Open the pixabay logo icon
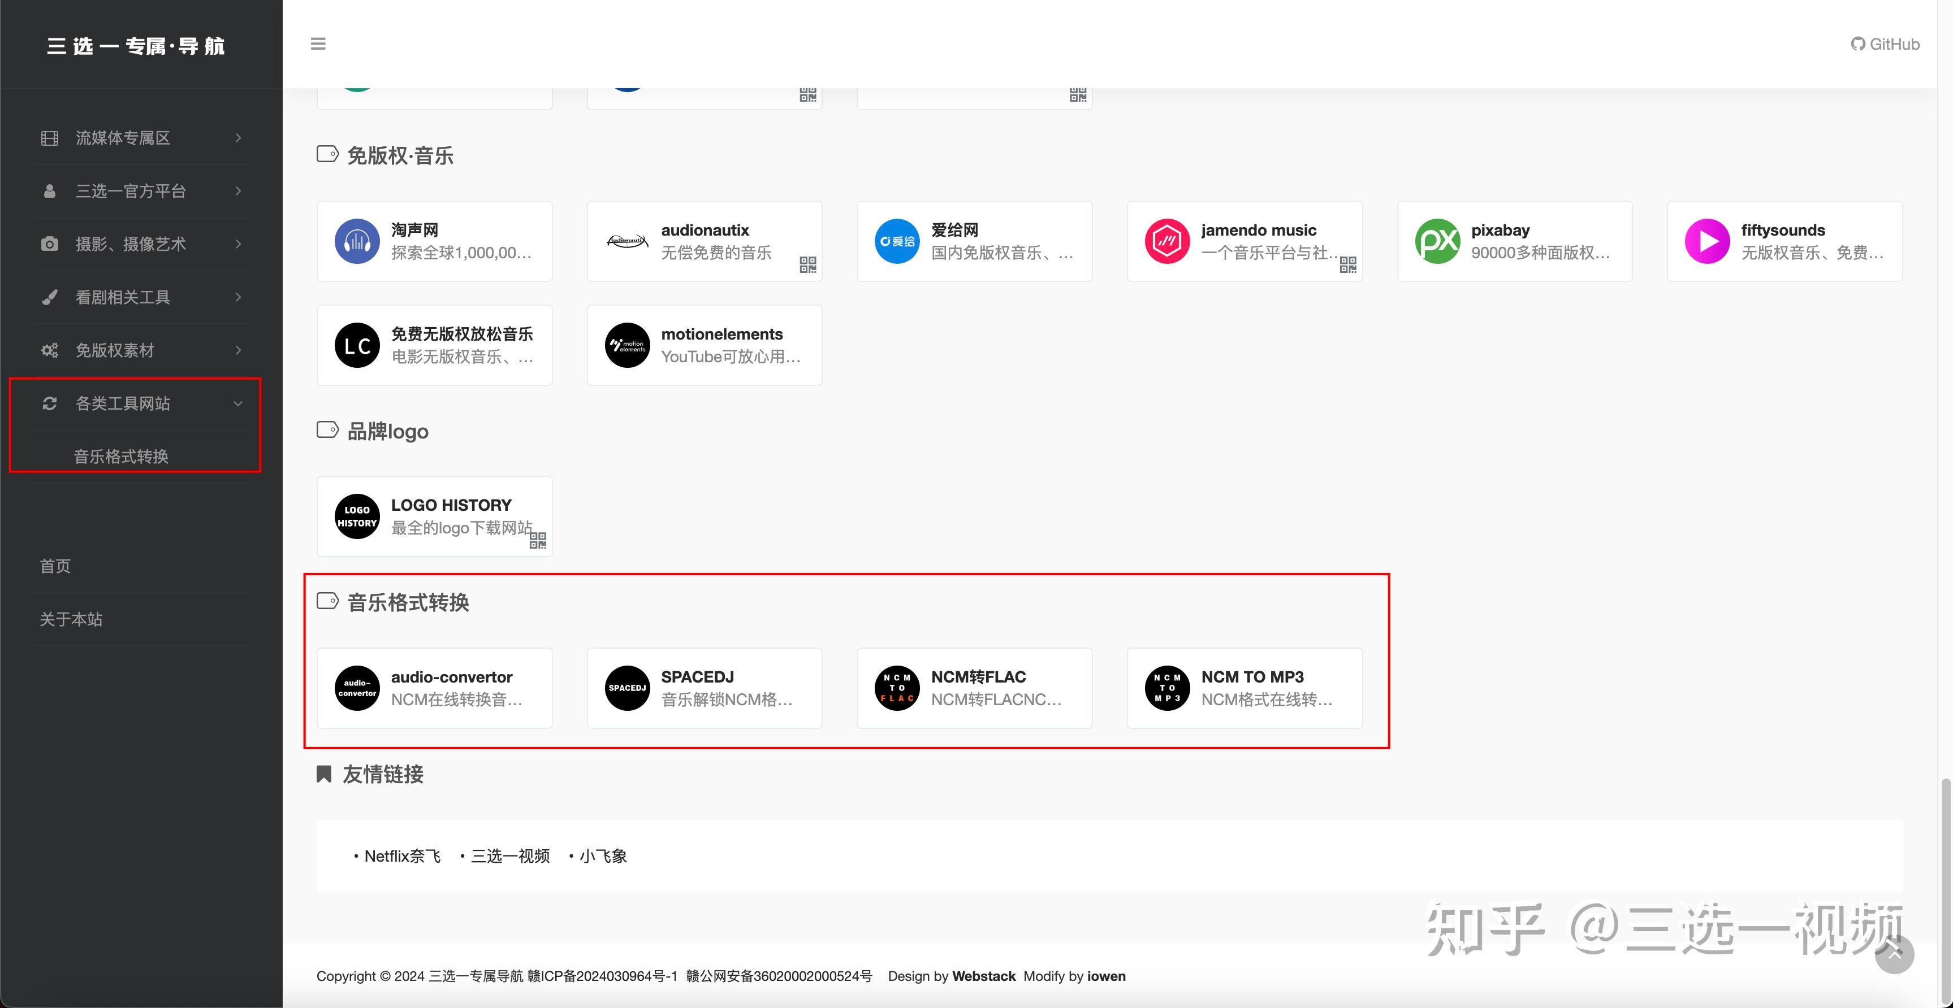 pos(1437,240)
